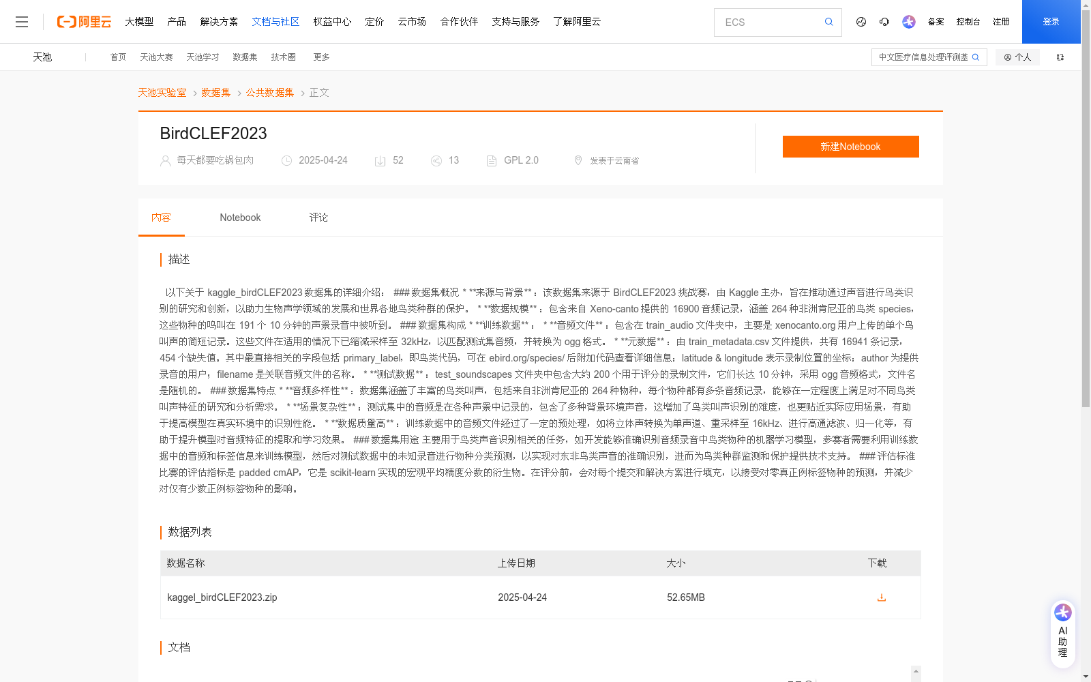
Task: Click the 数据名称 column header
Action: tap(185, 563)
